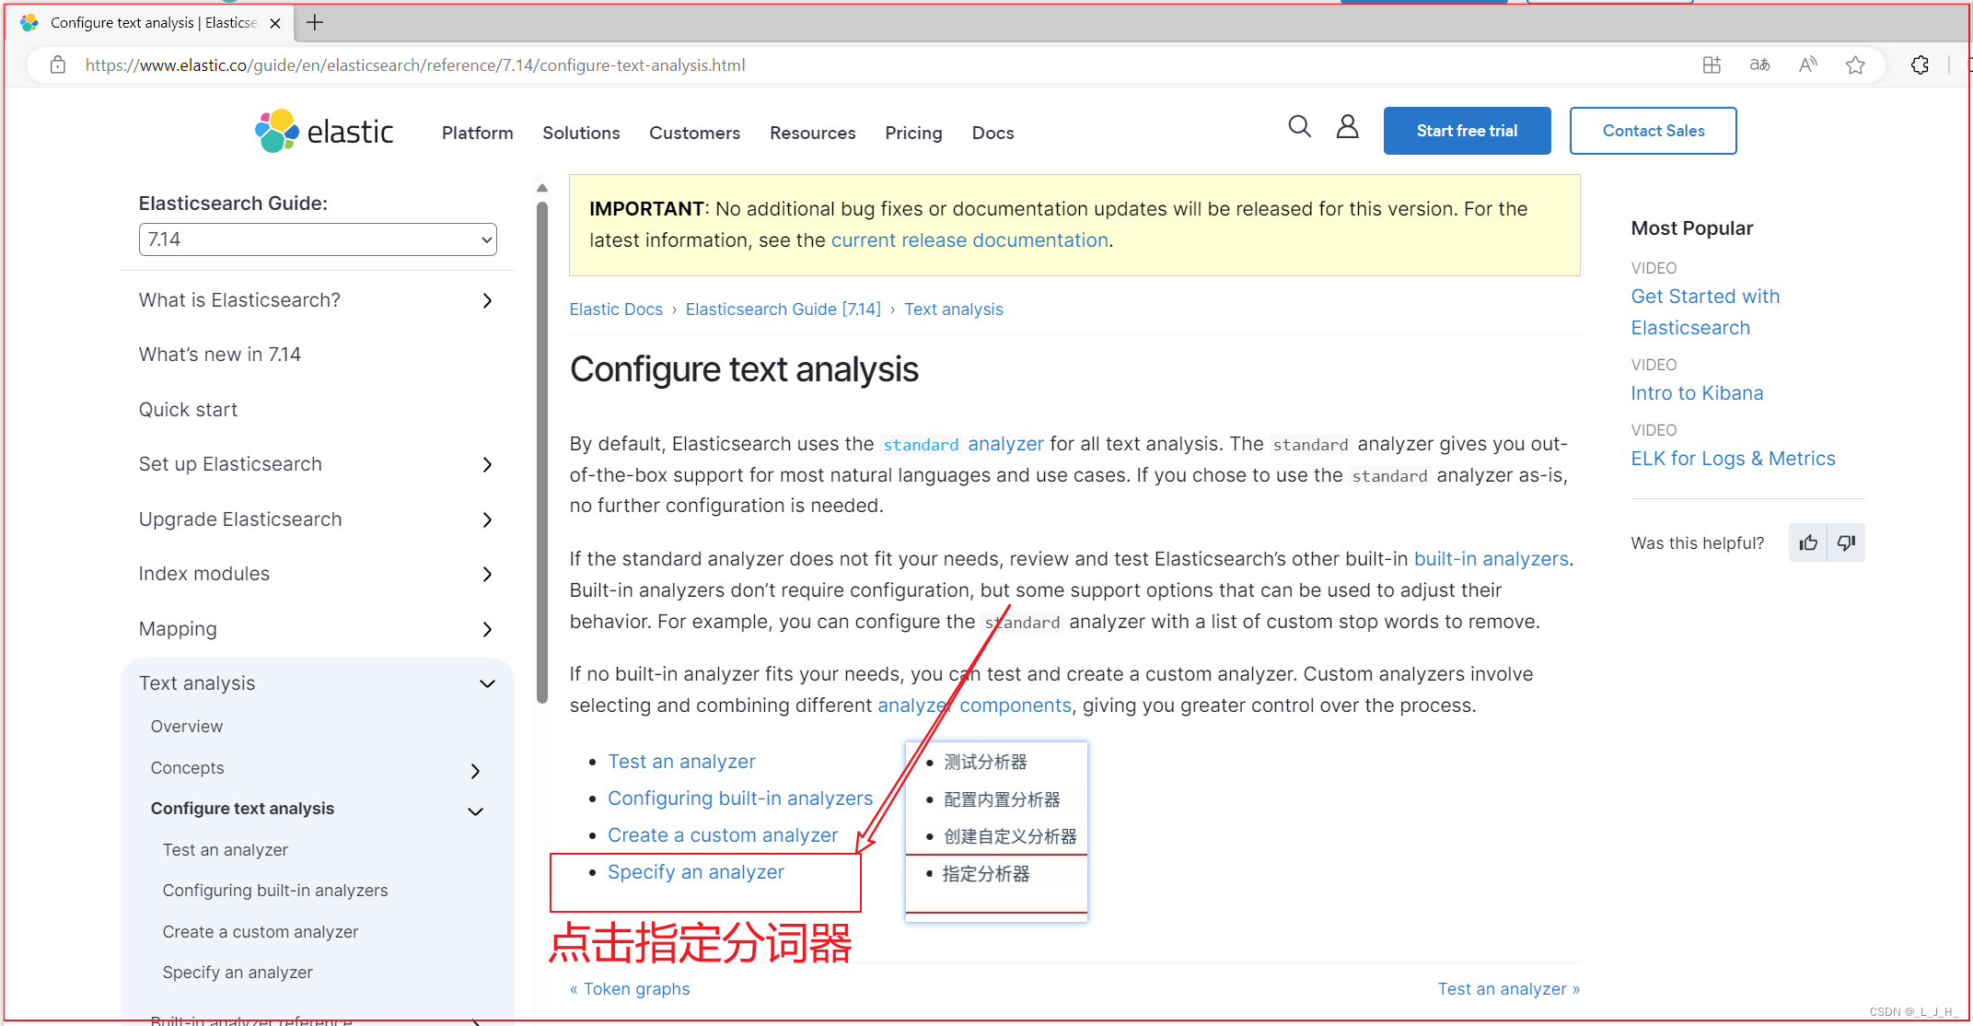Click Elastic Docs breadcrumb

(616, 309)
